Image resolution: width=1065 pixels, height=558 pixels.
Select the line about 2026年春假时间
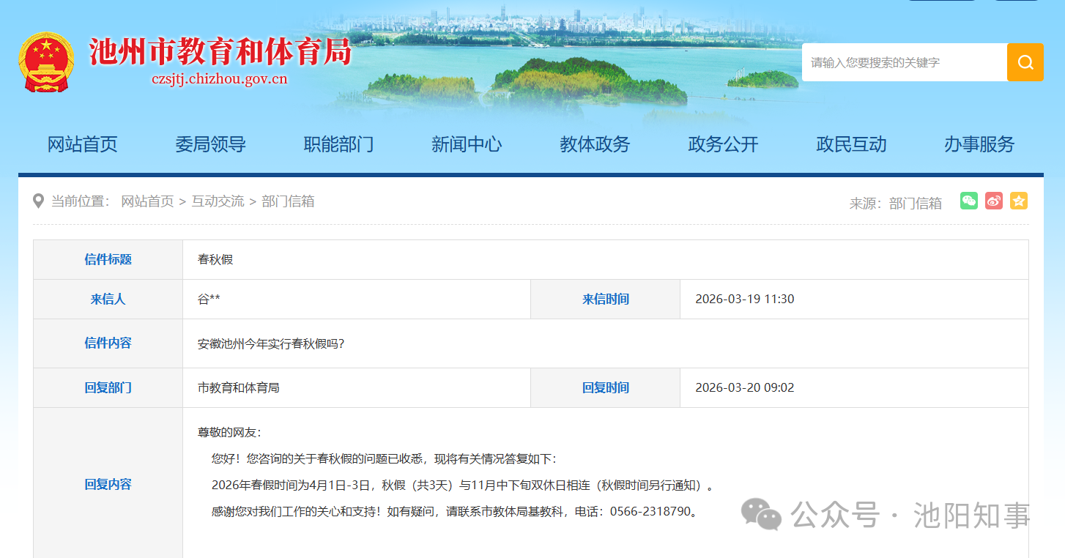(463, 485)
